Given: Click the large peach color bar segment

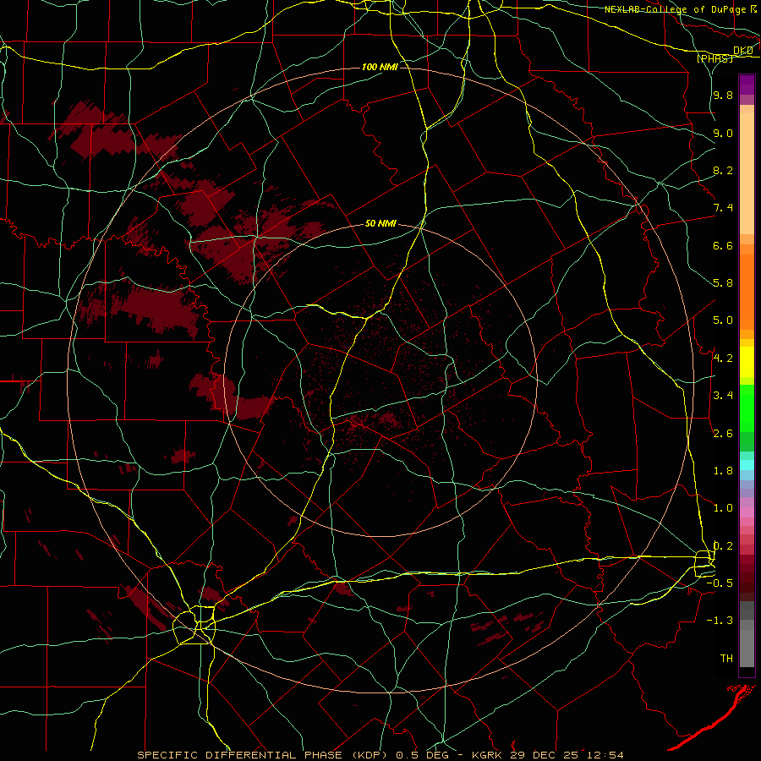Looking at the screenshot, I should [x=747, y=173].
